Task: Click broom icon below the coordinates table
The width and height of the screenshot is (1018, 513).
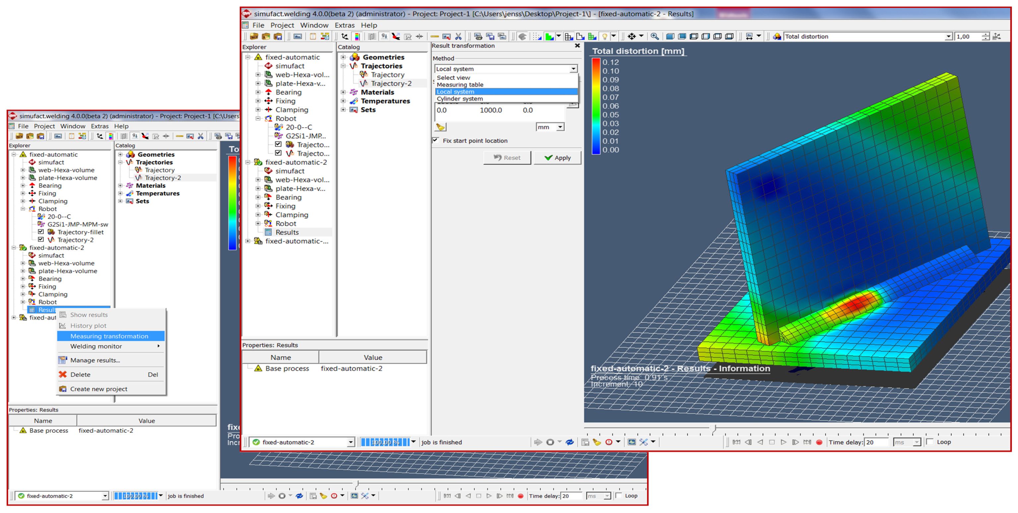Action: click(440, 127)
